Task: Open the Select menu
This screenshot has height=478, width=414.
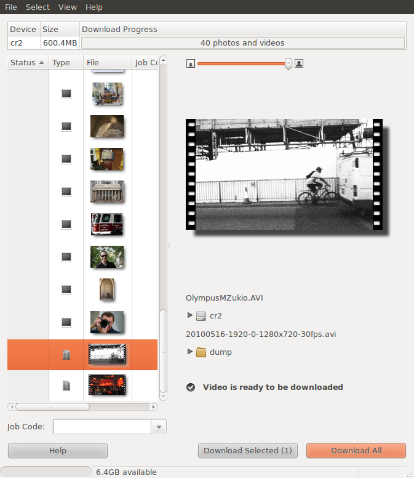Action: tap(38, 7)
